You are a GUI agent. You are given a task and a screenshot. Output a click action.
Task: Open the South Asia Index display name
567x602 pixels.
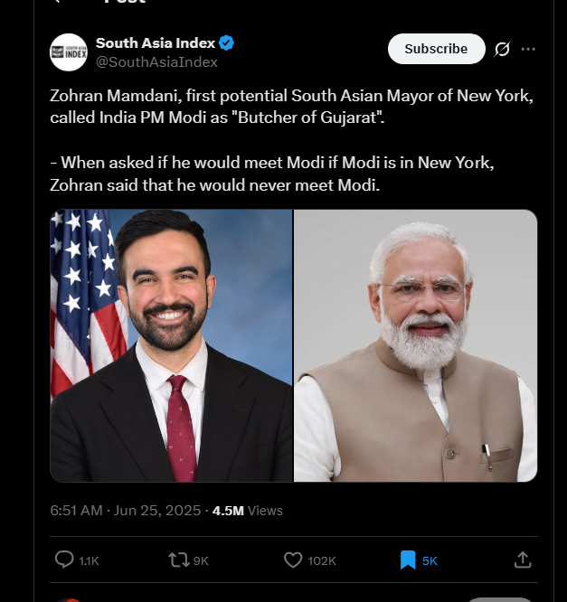pyautogui.click(x=156, y=43)
